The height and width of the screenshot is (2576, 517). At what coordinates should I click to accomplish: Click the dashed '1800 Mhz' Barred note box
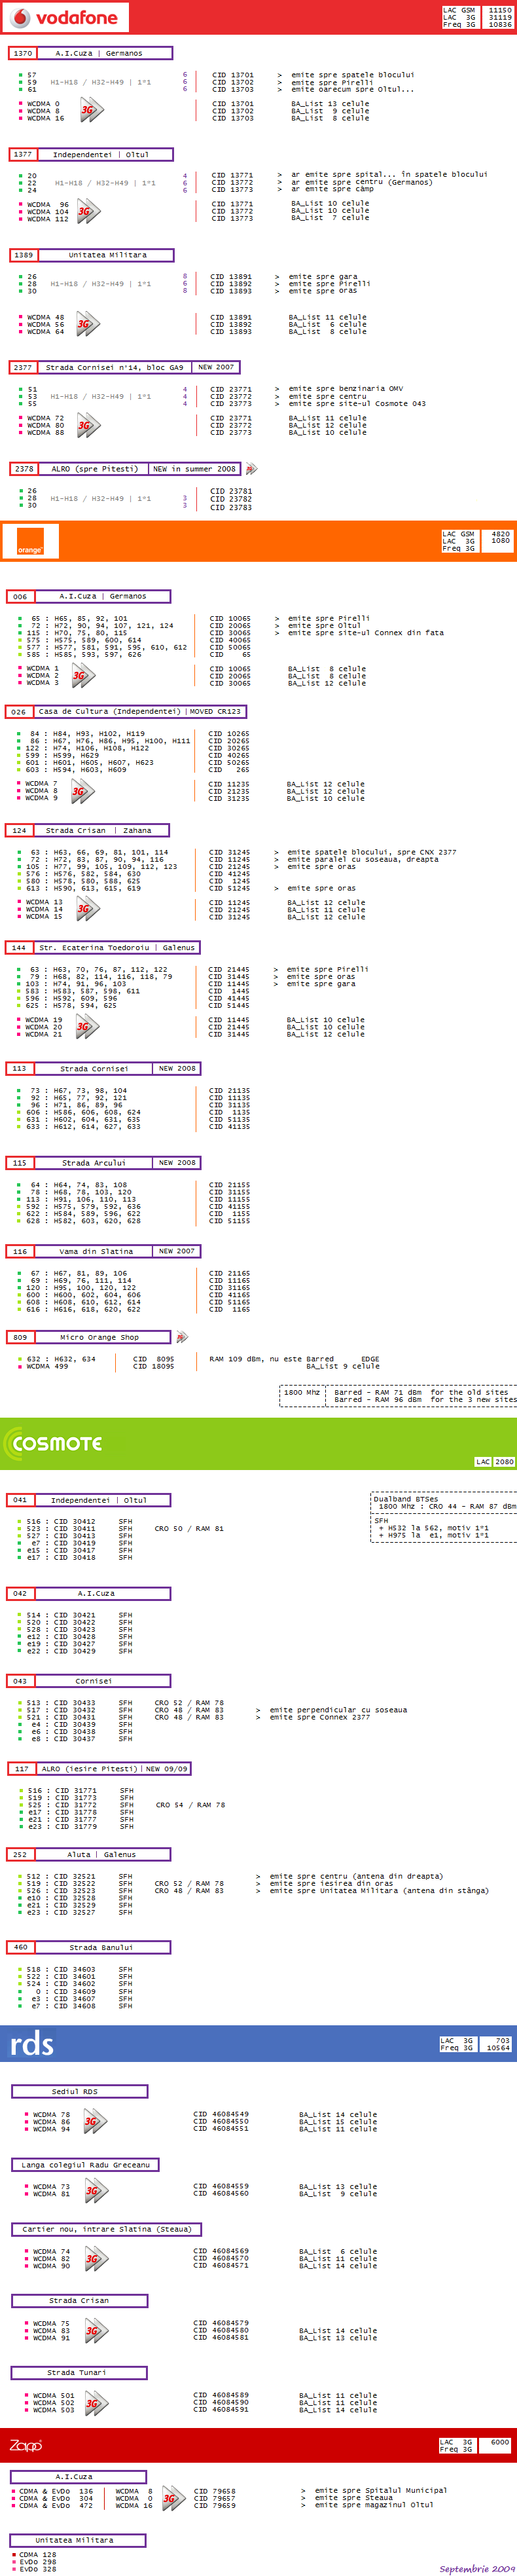click(x=398, y=1396)
